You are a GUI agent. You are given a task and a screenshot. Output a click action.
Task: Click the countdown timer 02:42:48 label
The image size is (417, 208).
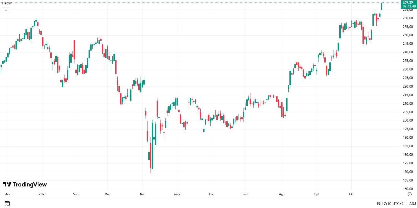click(409, 6)
